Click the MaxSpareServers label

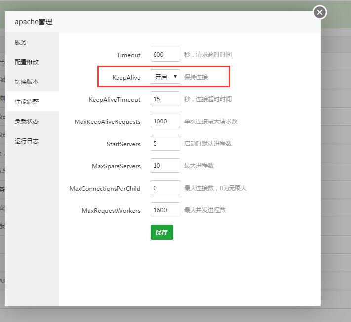click(x=116, y=166)
